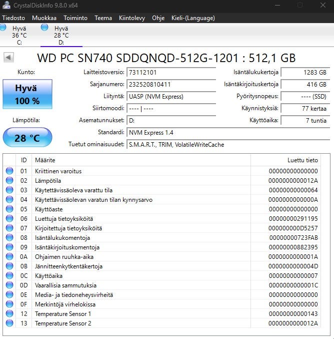Click status orb for Merkintöjä virhelokissa row
The width and height of the screenshot is (334, 339).
coord(9,304)
